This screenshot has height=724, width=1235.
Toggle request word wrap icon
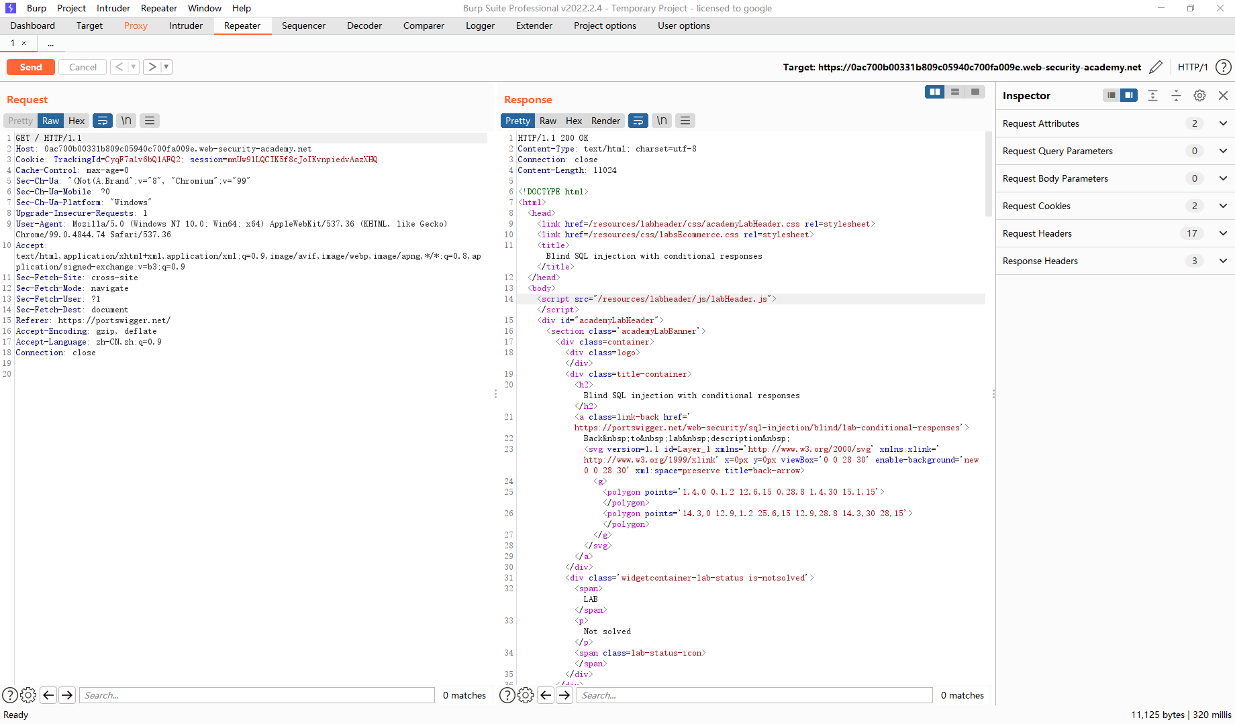click(x=103, y=121)
